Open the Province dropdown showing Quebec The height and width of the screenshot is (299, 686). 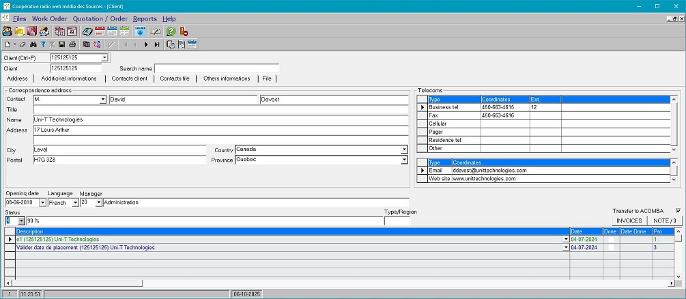tap(404, 160)
